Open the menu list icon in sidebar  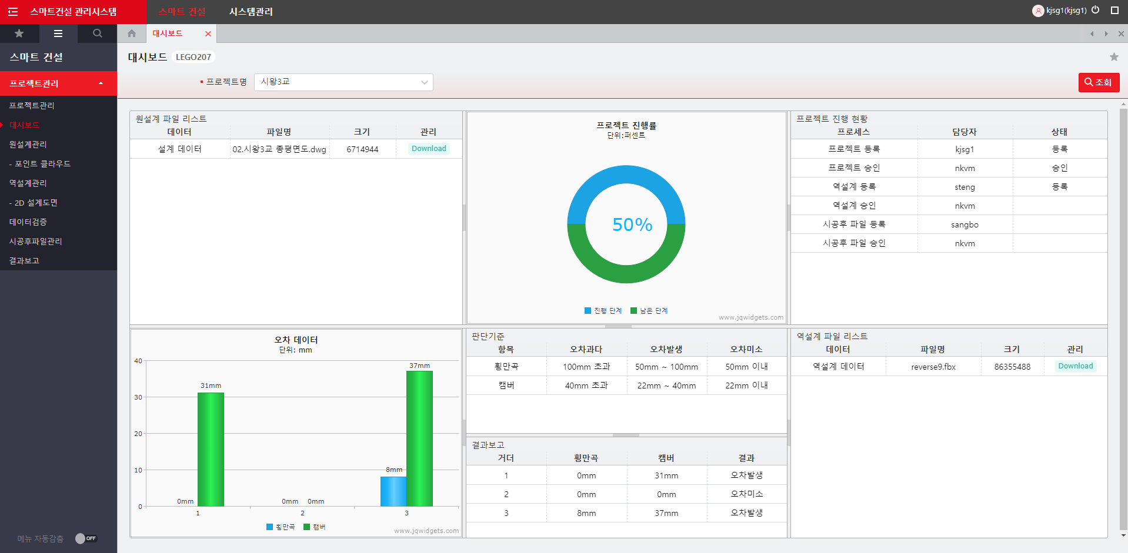point(58,33)
